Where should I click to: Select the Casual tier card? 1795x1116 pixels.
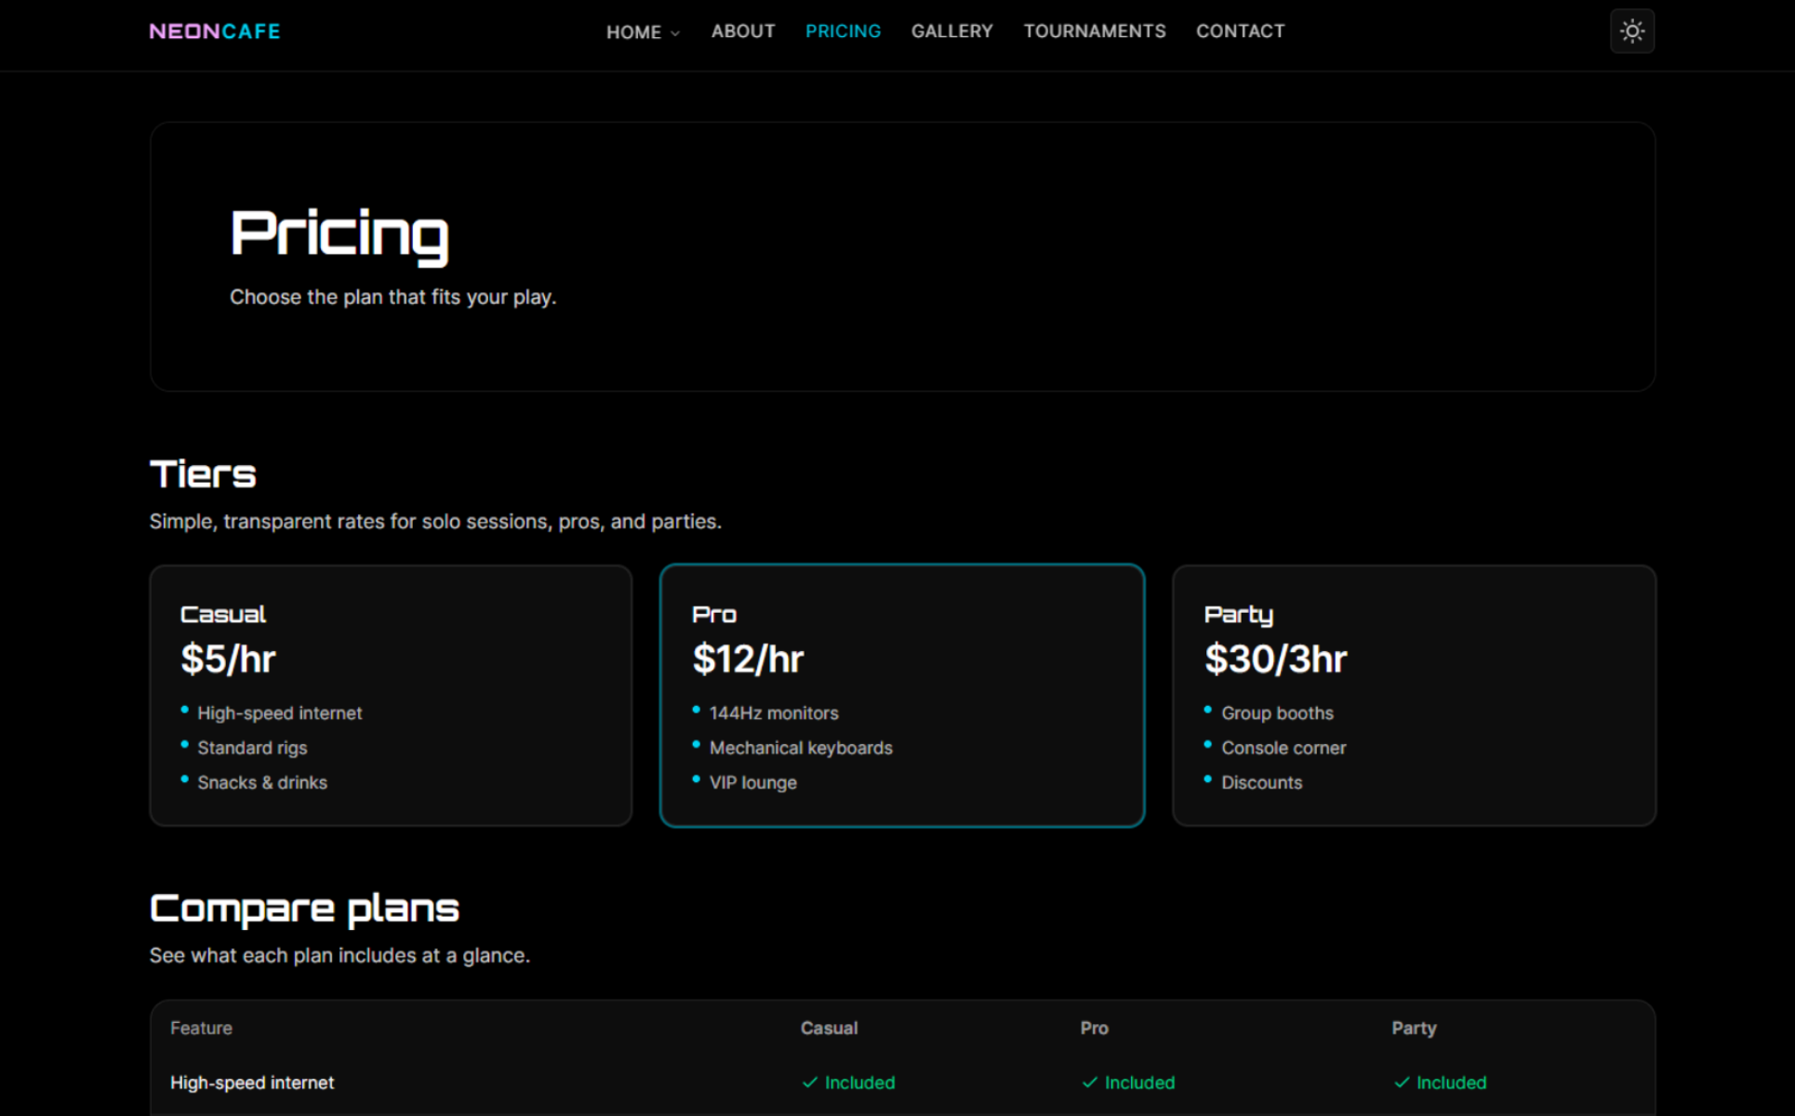click(x=391, y=695)
